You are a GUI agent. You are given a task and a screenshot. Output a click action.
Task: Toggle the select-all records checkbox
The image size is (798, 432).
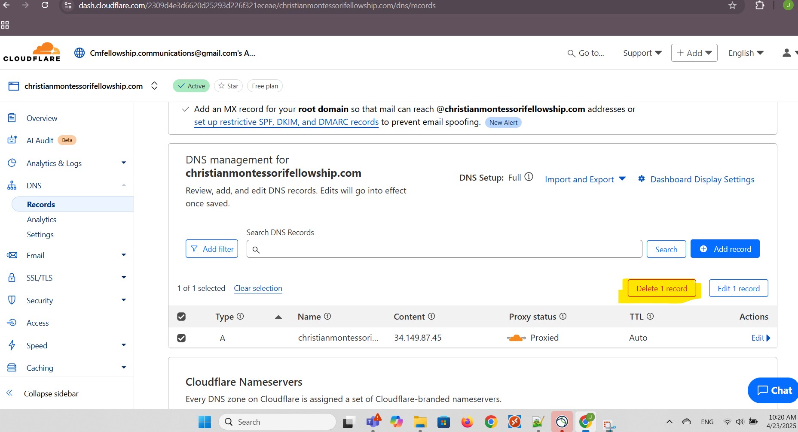[181, 317]
